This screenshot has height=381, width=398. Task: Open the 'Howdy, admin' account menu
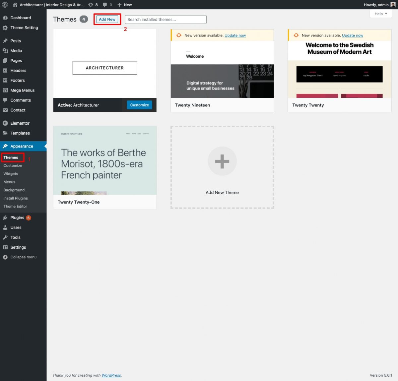tap(376, 5)
